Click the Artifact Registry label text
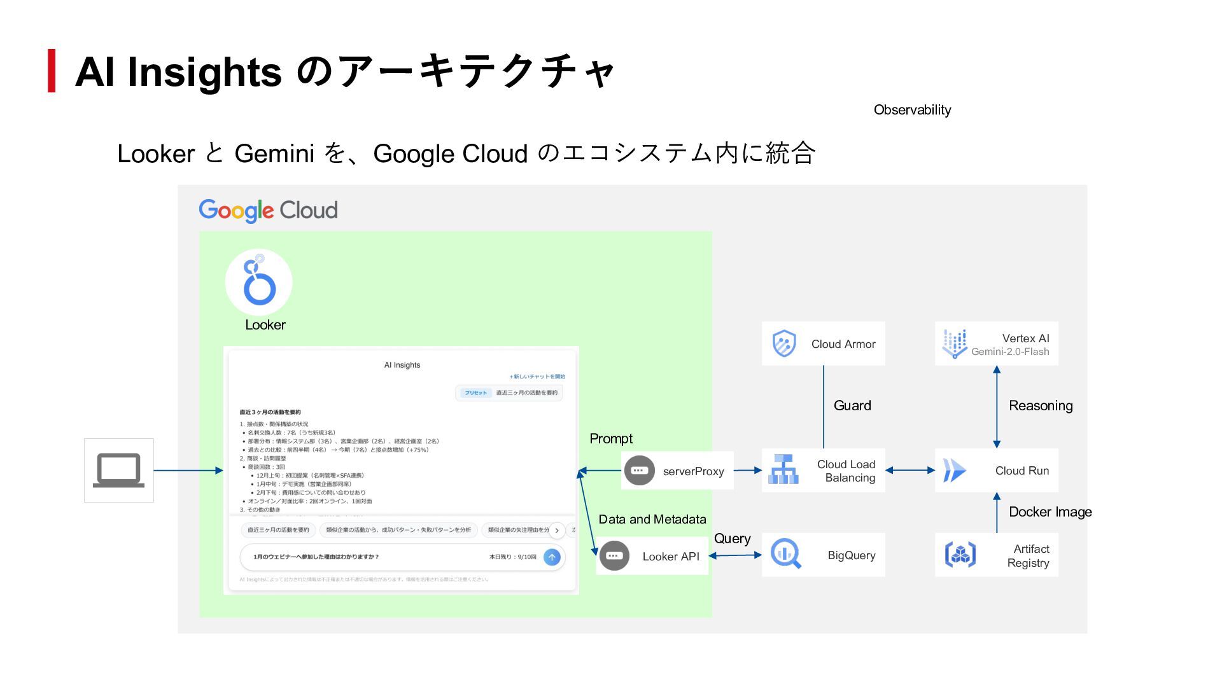The height and width of the screenshot is (687, 1222). point(1028,556)
